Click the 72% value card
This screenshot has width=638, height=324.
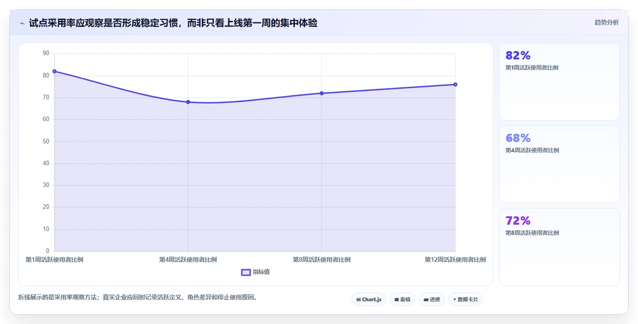pos(559,247)
